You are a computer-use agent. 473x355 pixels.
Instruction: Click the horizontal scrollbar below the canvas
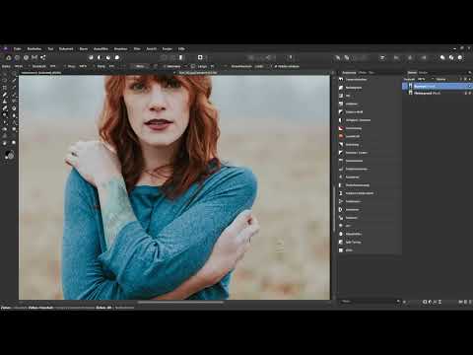[180, 302]
